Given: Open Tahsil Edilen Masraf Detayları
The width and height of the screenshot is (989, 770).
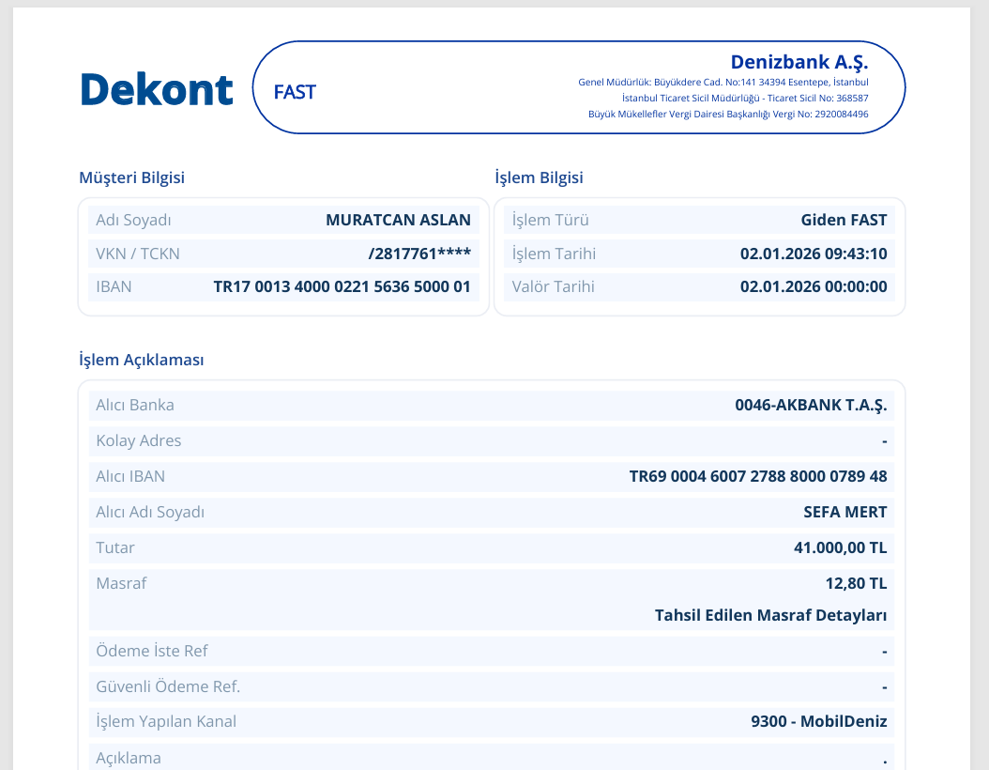Looking at the screenshot, I should [x=770, y=615].
